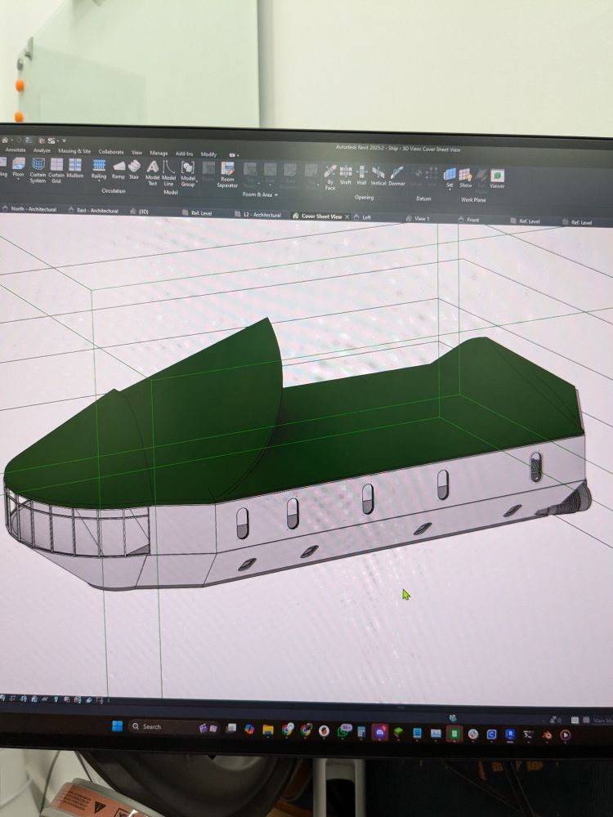
Task: Open the Modify ribbon tab
Action: (x=208, y=154)
